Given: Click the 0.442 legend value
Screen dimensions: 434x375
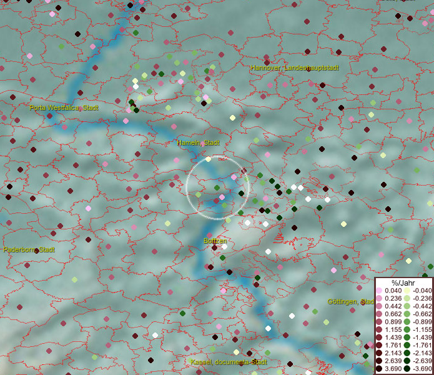Looking at the screenshot, I should 393,306.
